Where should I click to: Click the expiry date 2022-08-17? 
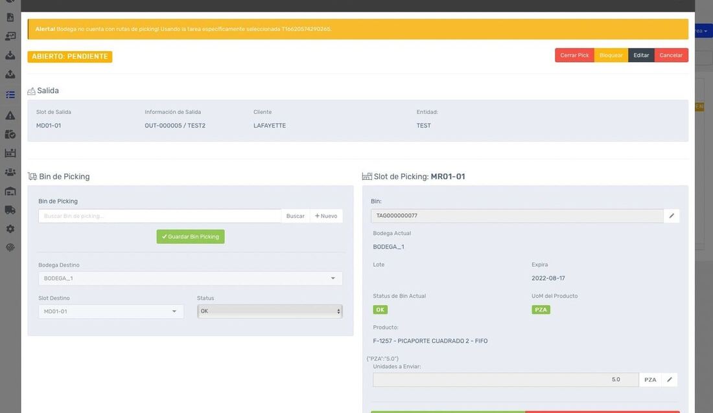(x=548, y=278)
